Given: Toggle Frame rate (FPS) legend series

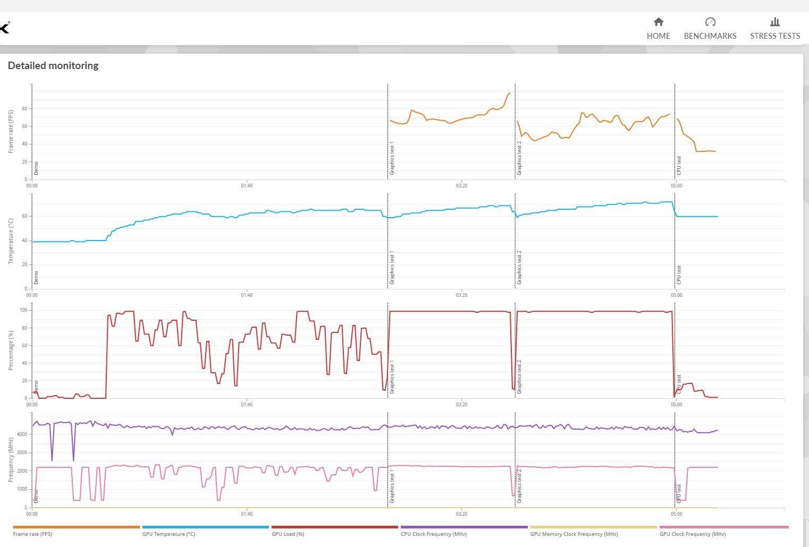Looking at the screenshot, I should click(32, 534).
